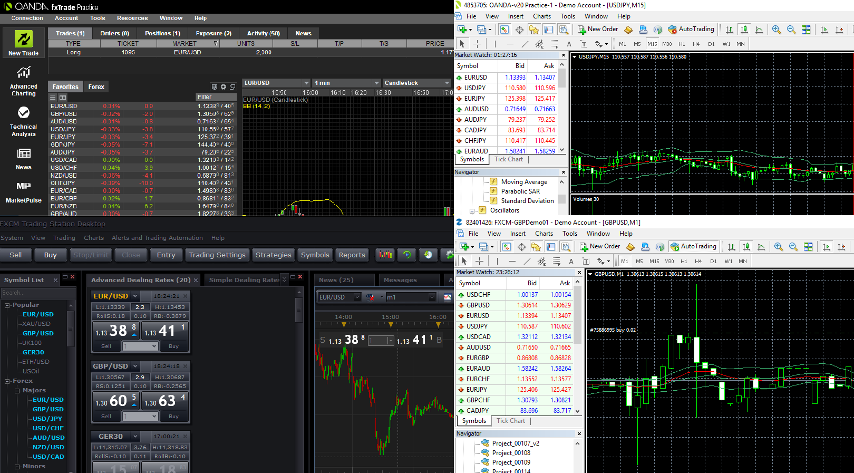
Task: Collapse Oscillators node in OANDA MT4 Navigator
Action: [x=472, y=210]
